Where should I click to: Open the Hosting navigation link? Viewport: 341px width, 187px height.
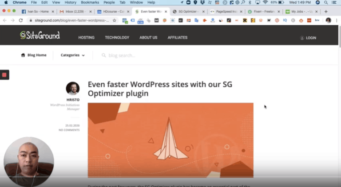coord(86,38)
